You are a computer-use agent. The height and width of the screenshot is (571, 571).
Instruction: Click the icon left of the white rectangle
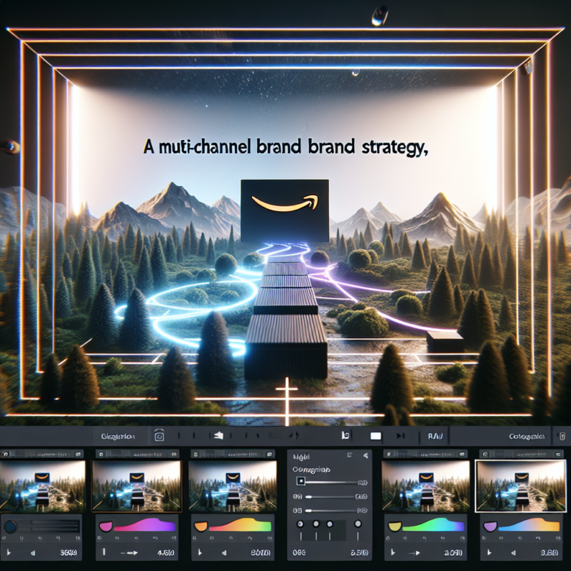point(345,435)
